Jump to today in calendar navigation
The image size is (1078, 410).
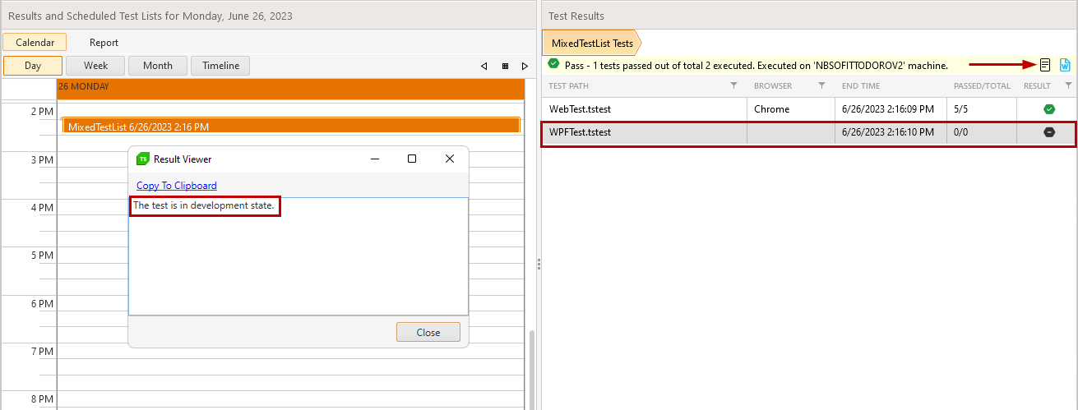pos(505,66)
